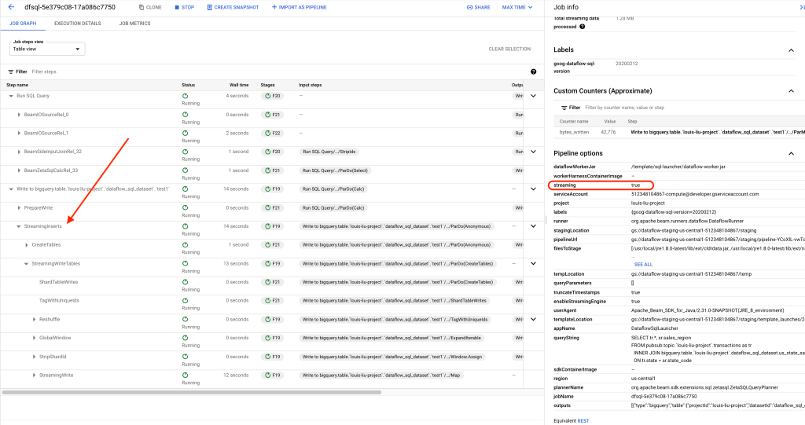Click Create Snapshot in the toolbar
Screen dimensions: 805x425
(x=233, y=7)
